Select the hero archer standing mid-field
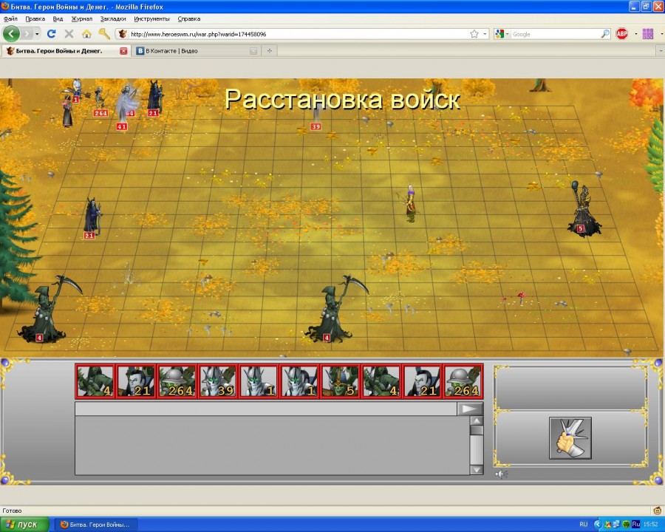This screenshot has width=665, height=532. click(x=410, y=205)
